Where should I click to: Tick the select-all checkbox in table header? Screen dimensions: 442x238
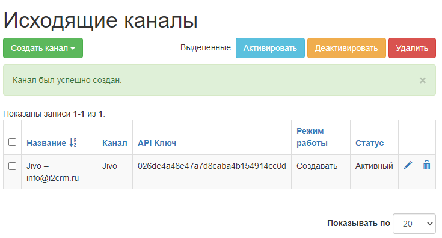click(12, 142)
